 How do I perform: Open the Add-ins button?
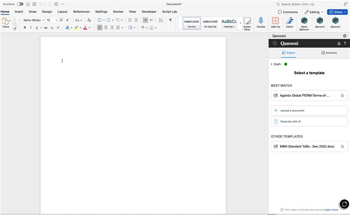tap(276, 23)
